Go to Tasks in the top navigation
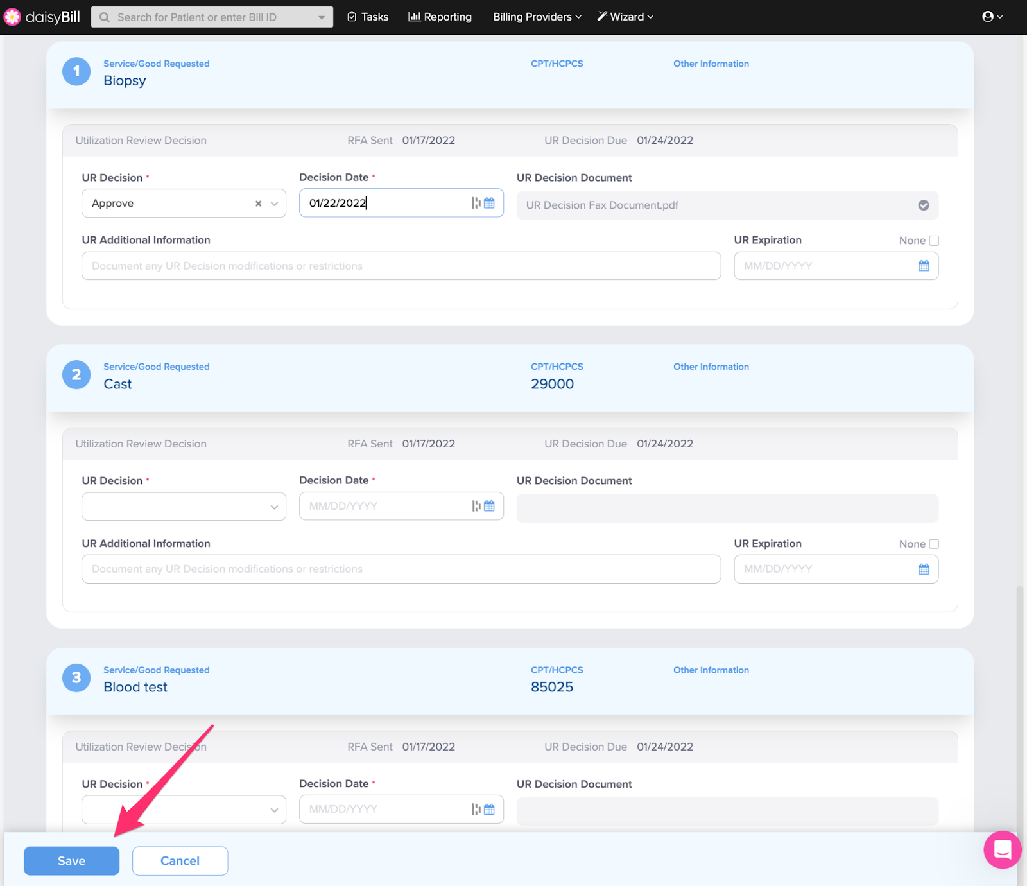 coord(368,17)
